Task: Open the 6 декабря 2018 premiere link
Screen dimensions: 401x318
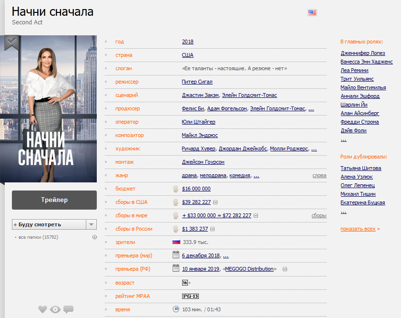Action: 201,255
